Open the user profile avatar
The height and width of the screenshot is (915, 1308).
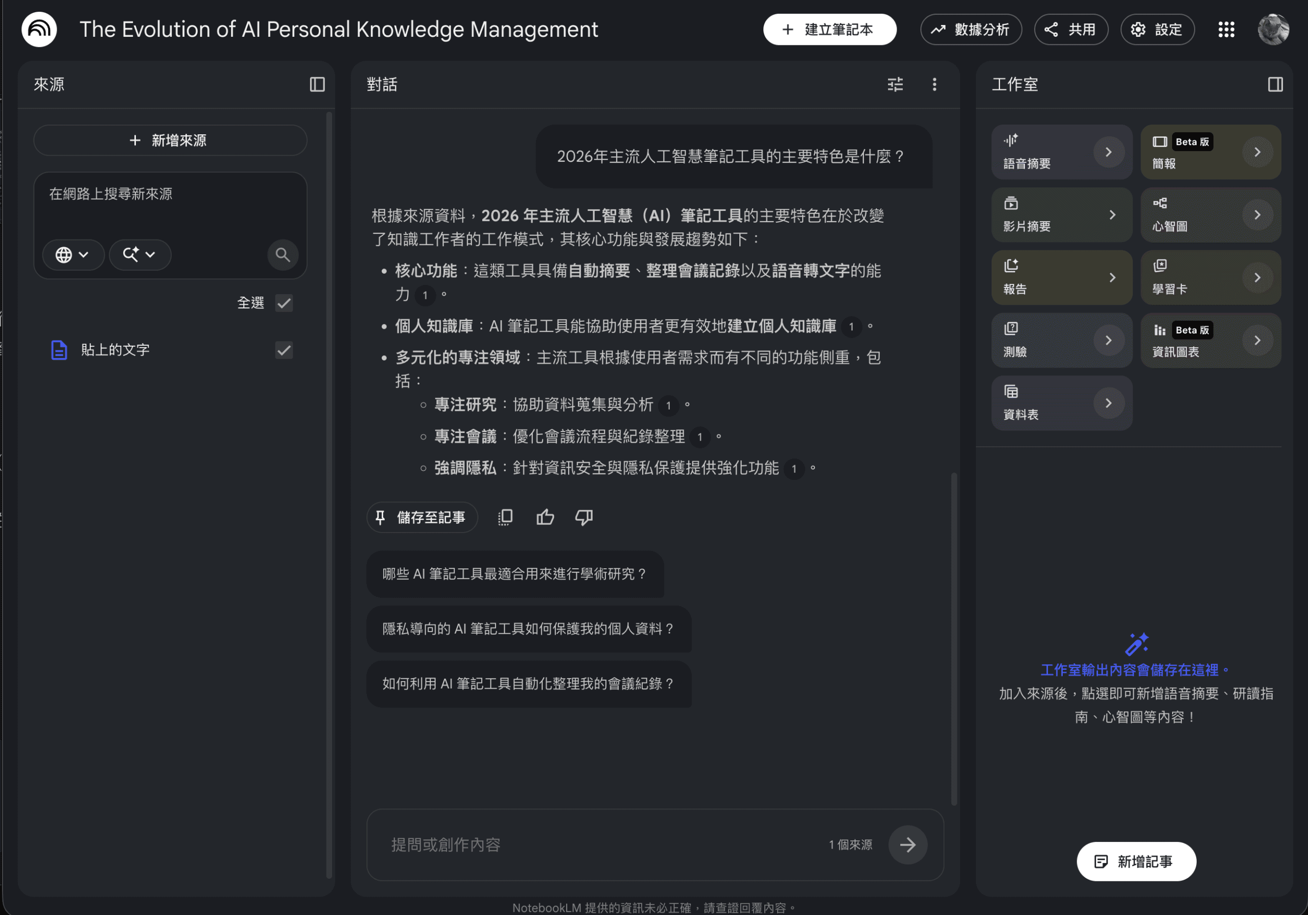1273,29
